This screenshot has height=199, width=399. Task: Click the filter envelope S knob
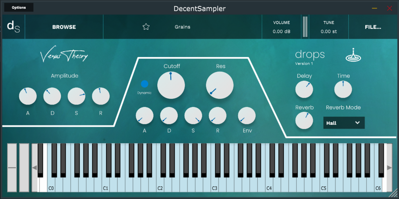point(193,116)
